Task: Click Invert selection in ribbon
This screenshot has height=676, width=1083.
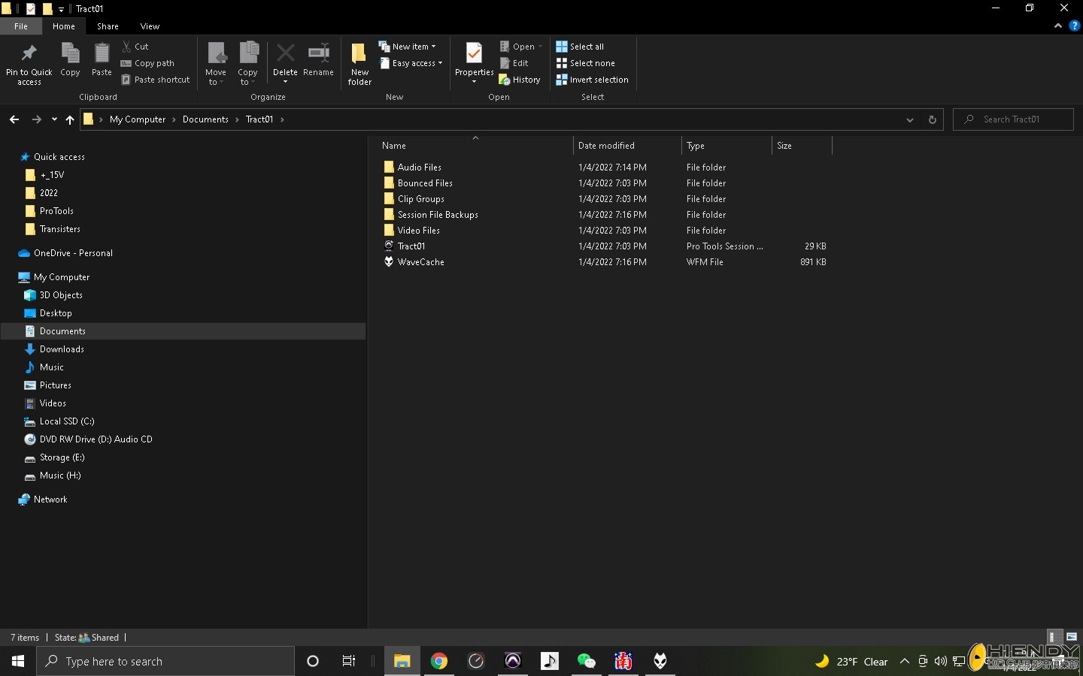Action: pos(592,80)
